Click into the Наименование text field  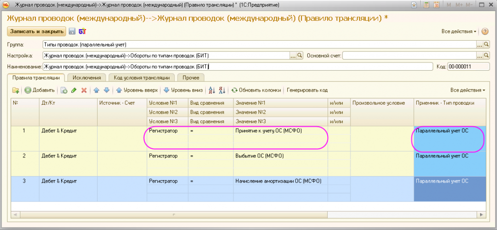pos(237,67)
